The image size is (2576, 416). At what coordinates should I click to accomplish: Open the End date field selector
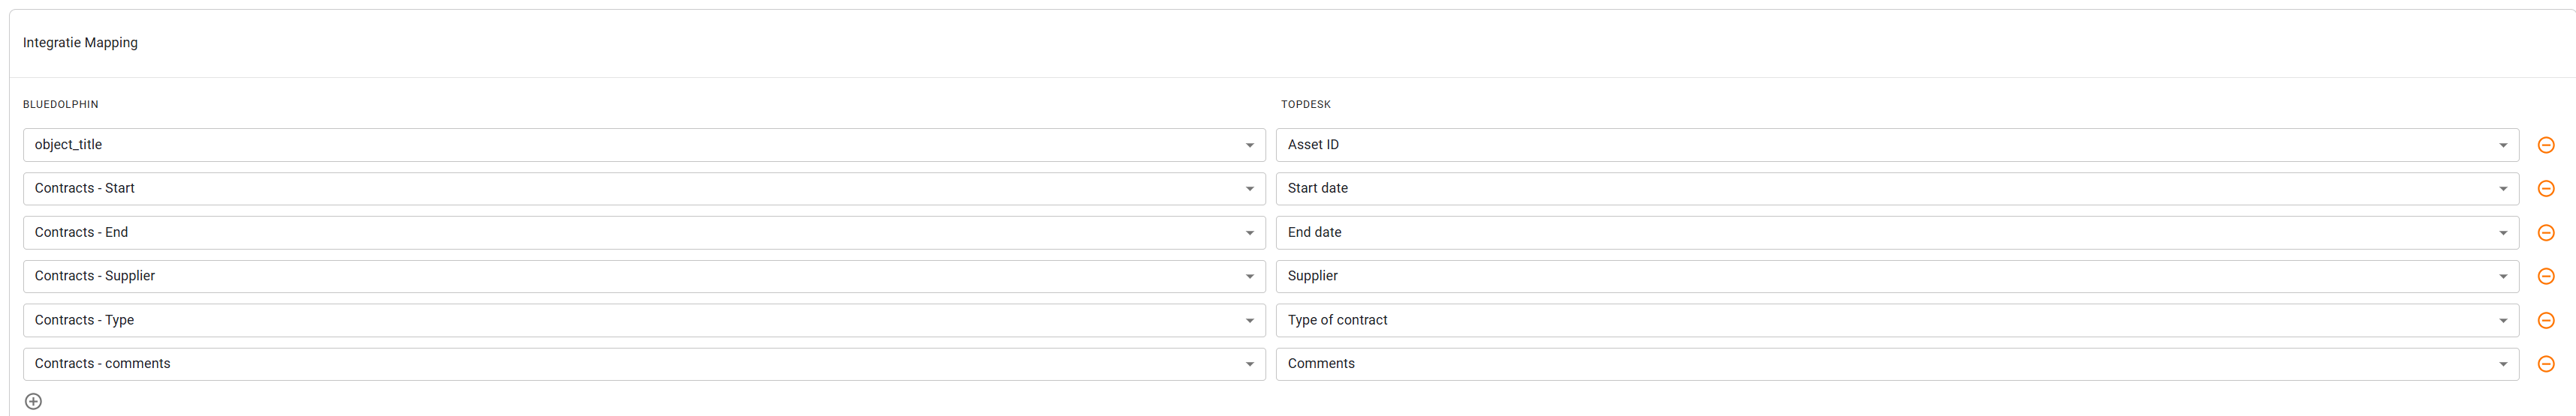[1897, 232]
